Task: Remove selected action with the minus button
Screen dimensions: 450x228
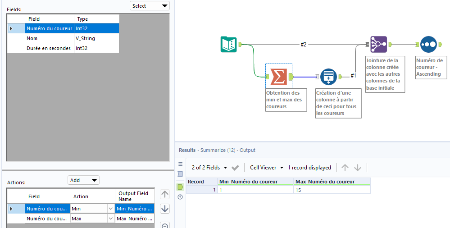Action: (x=165, y=225)
